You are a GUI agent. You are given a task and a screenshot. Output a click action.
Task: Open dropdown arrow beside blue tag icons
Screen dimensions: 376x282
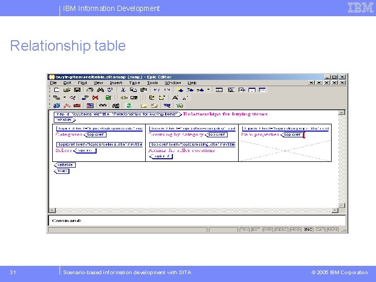[x=208, y=90]
